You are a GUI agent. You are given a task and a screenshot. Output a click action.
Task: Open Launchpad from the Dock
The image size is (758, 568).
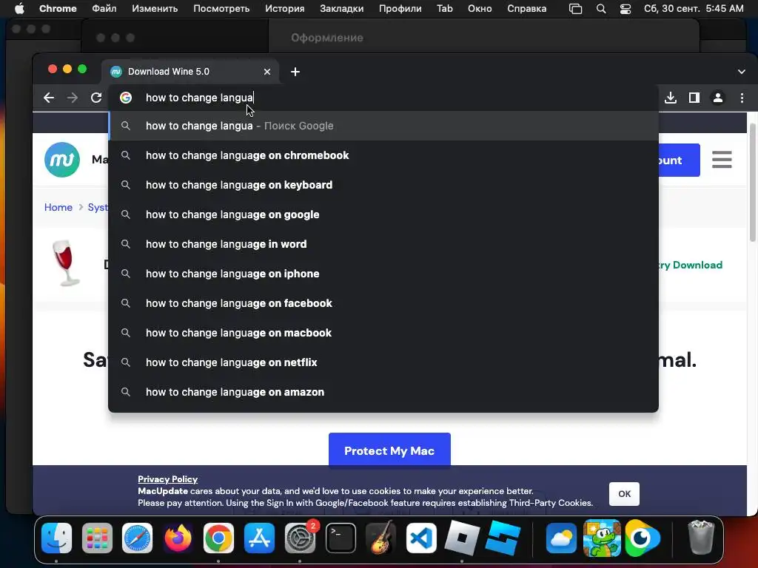coord(97,538)
